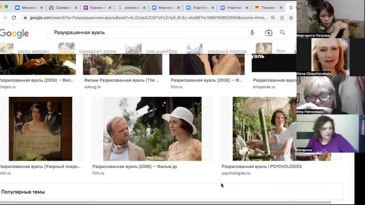The height and width of the screenshot is (205, 365).
Task: Close the Корона tab
Action: (110, 7)
